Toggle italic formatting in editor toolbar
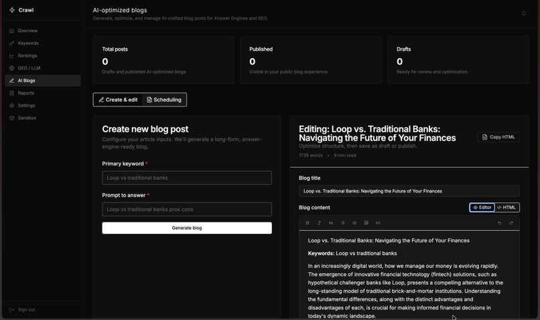The image size is (540, 320). click(320, 223)
